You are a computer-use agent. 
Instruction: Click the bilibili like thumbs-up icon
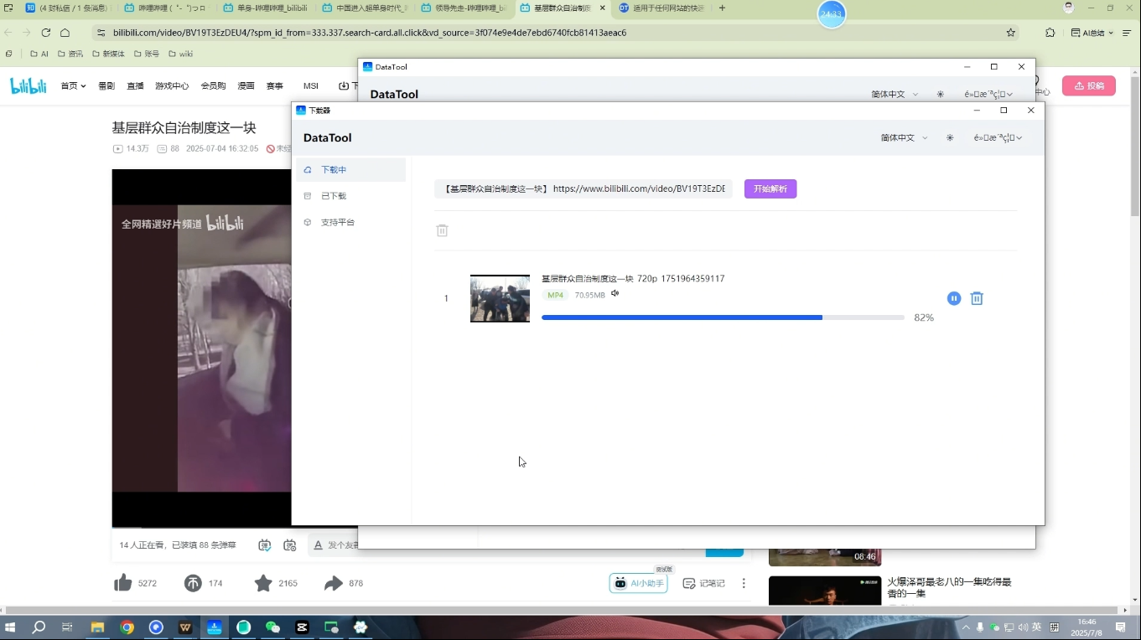click(x=122, y=581)
